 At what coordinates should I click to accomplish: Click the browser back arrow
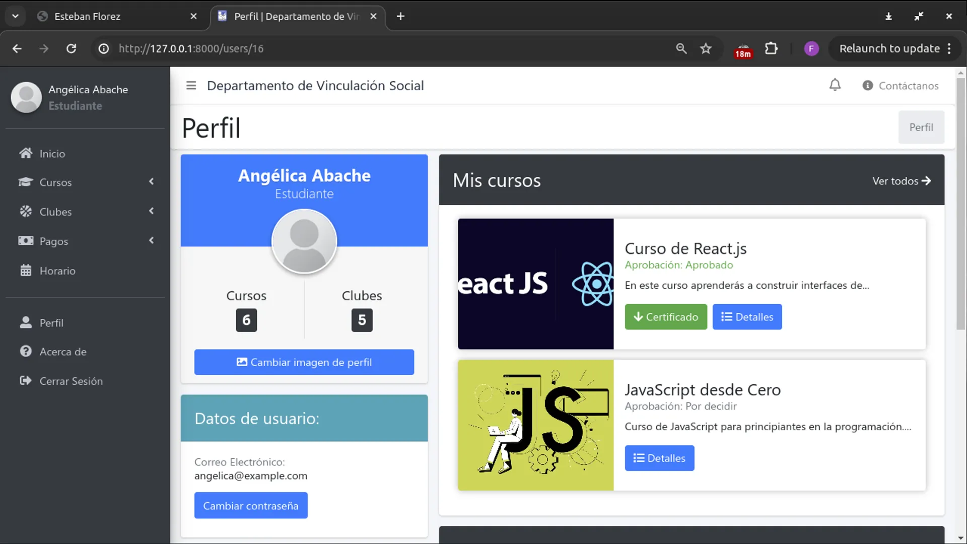[x=17, y=49]
